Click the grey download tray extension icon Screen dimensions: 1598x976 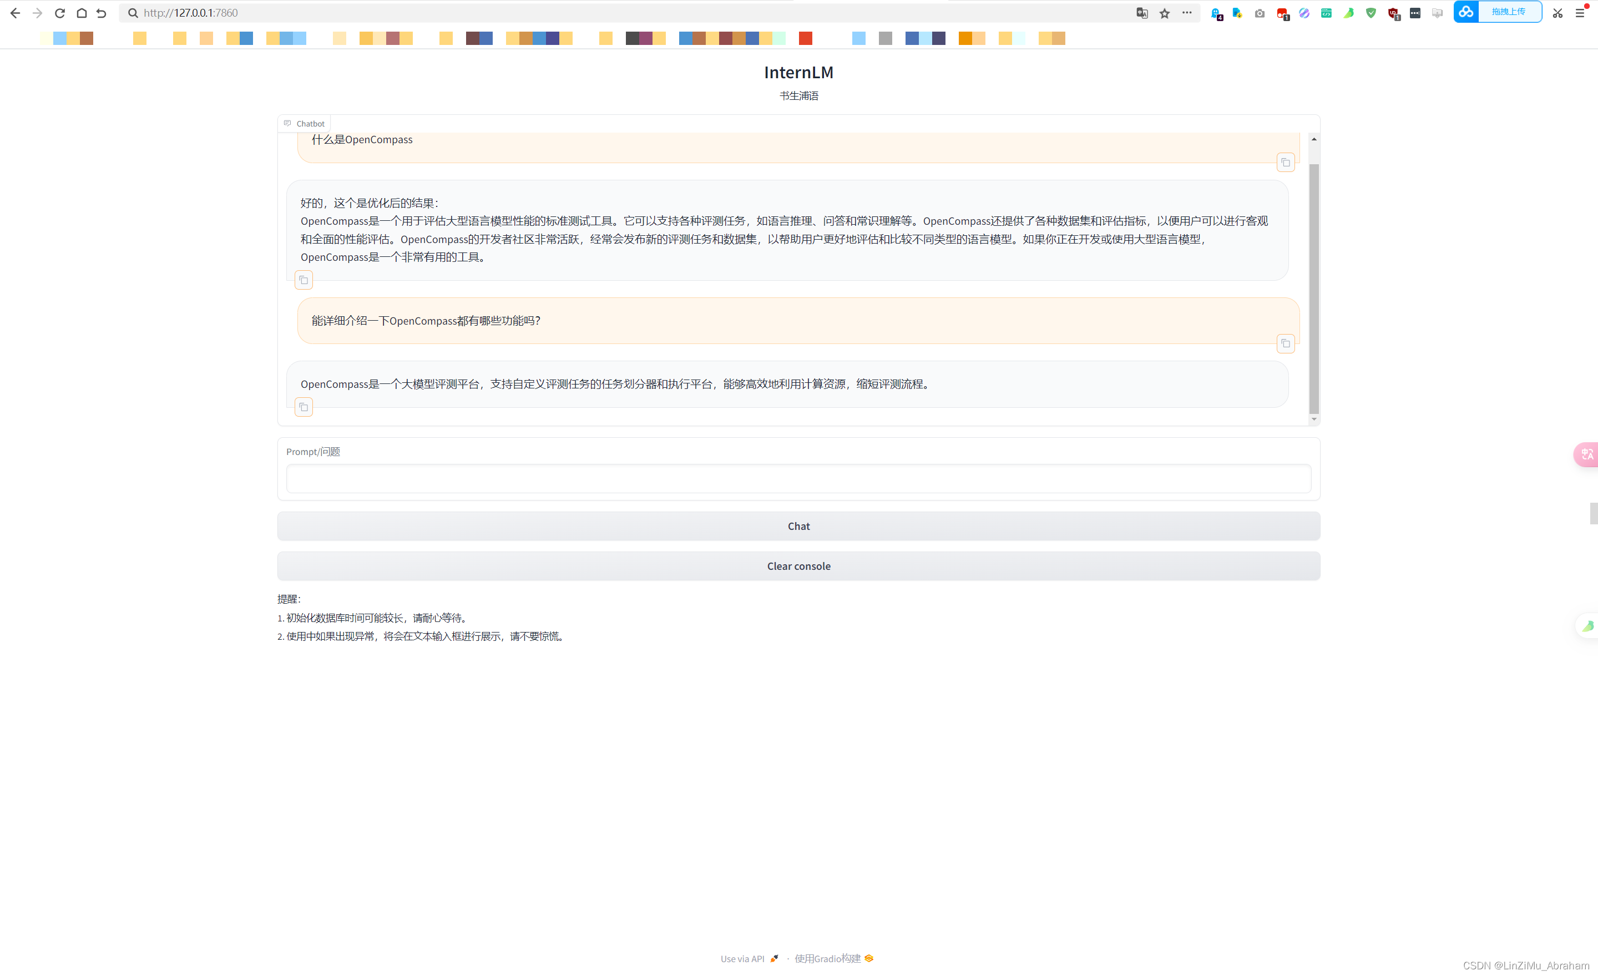[x=1437, y=13]
